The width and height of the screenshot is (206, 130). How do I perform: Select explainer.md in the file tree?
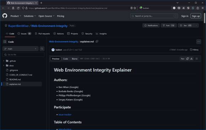point(22,84)
